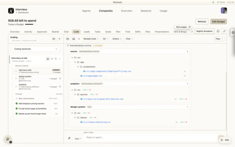The image size is (235, 147).
Task: Click diff icon beside src/tokens/marketing.ts
Action: pyautogui.click(x=81, y=122)
